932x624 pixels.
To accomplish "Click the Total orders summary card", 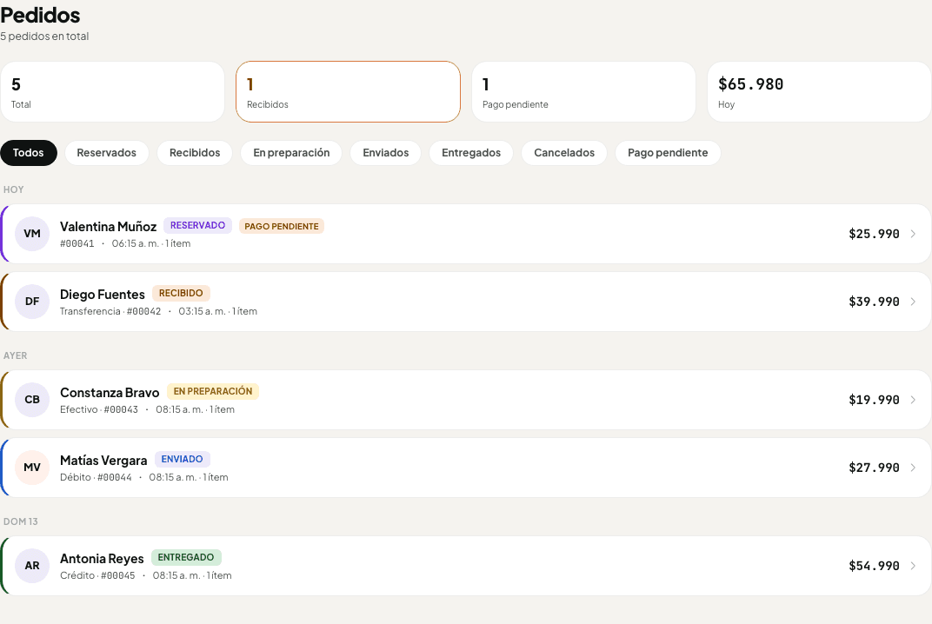I will pos(112,91).
